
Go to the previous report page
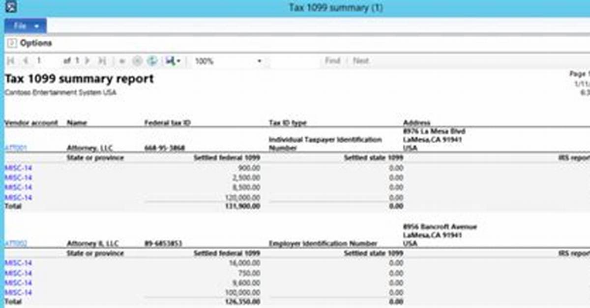[x=25, y=61]
